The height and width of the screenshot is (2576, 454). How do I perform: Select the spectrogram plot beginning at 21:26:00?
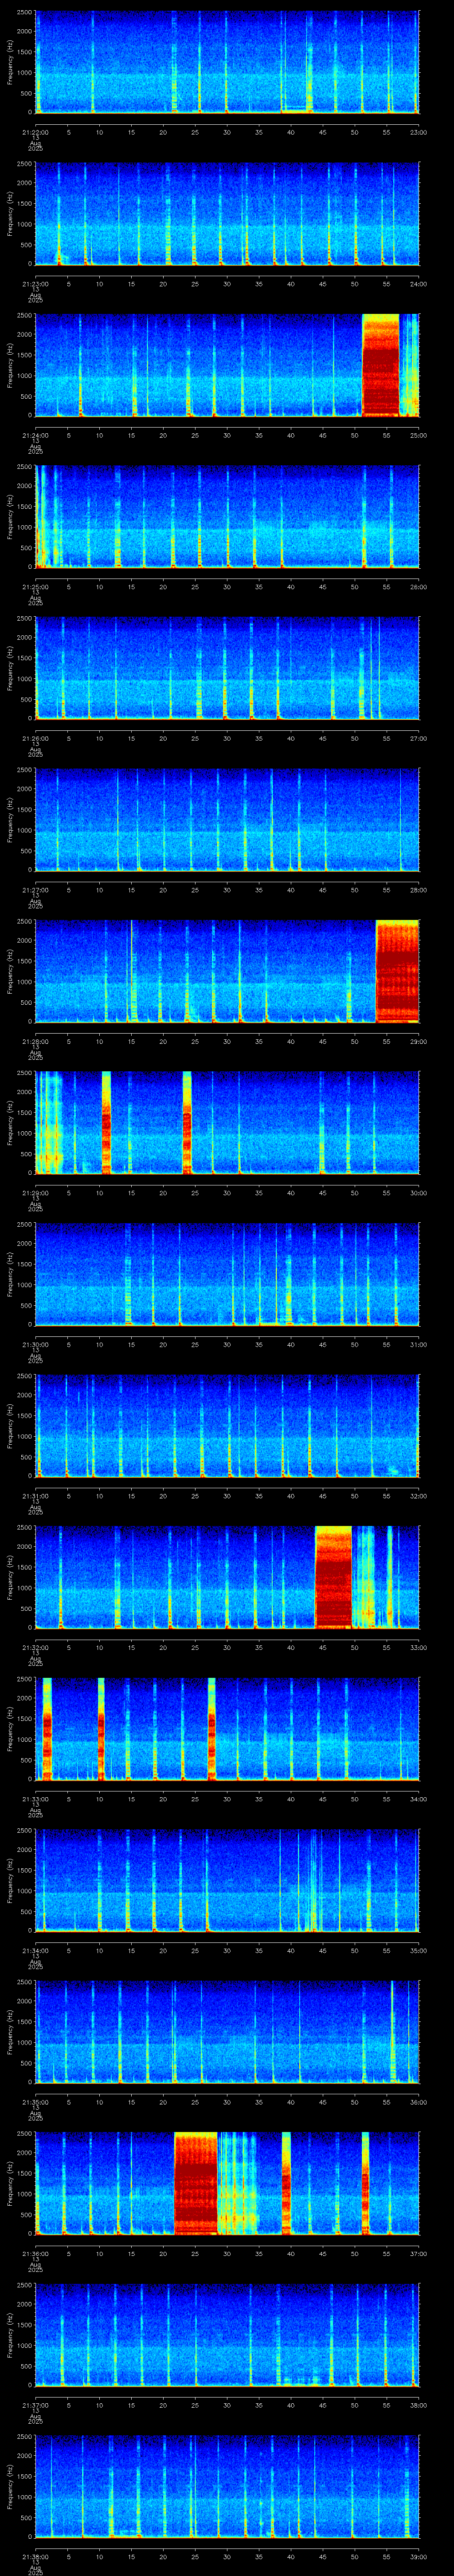(x=227, y=668)
